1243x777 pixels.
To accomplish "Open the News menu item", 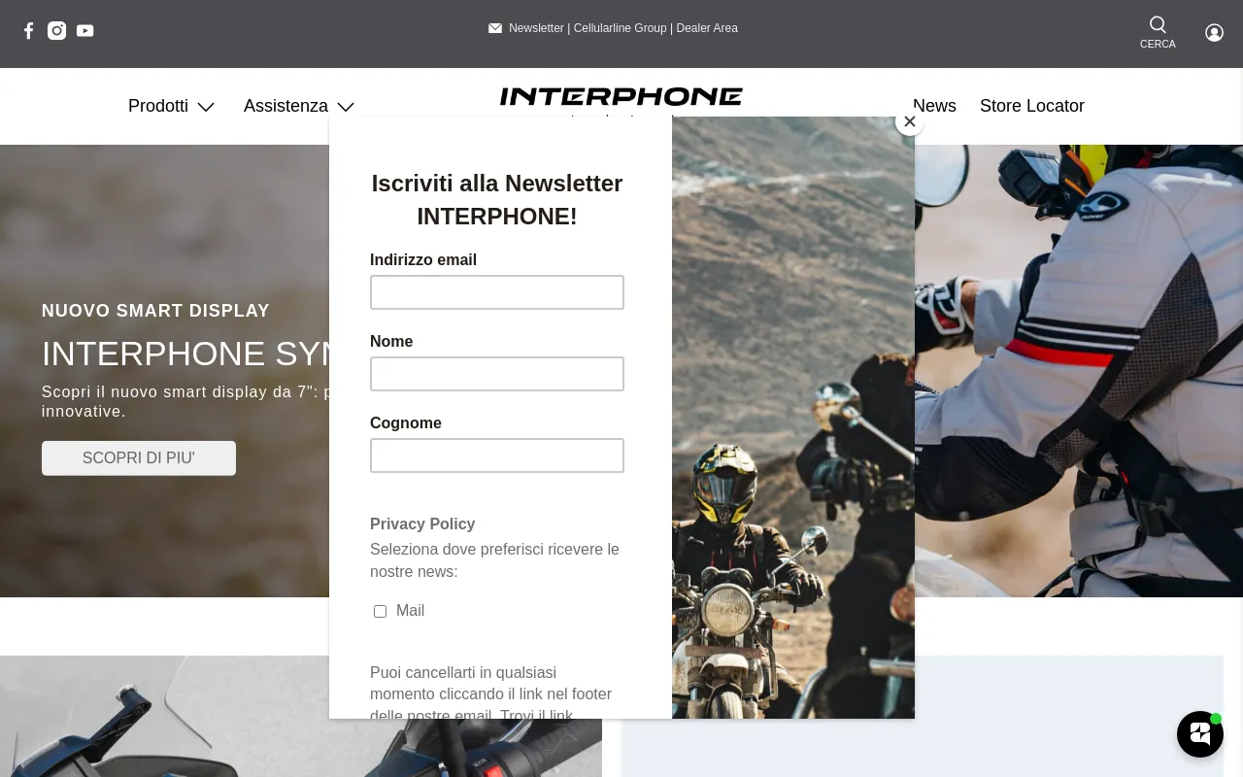I will pos(934,106).
